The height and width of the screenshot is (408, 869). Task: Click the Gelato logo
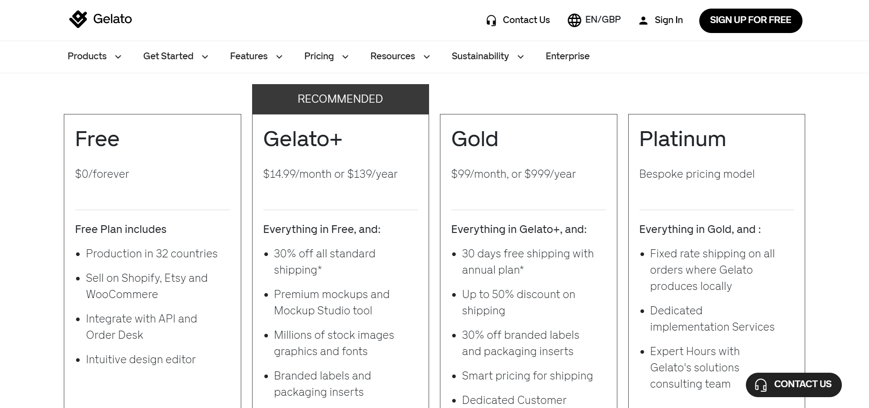pyautogui.click(x=100, y=19)
